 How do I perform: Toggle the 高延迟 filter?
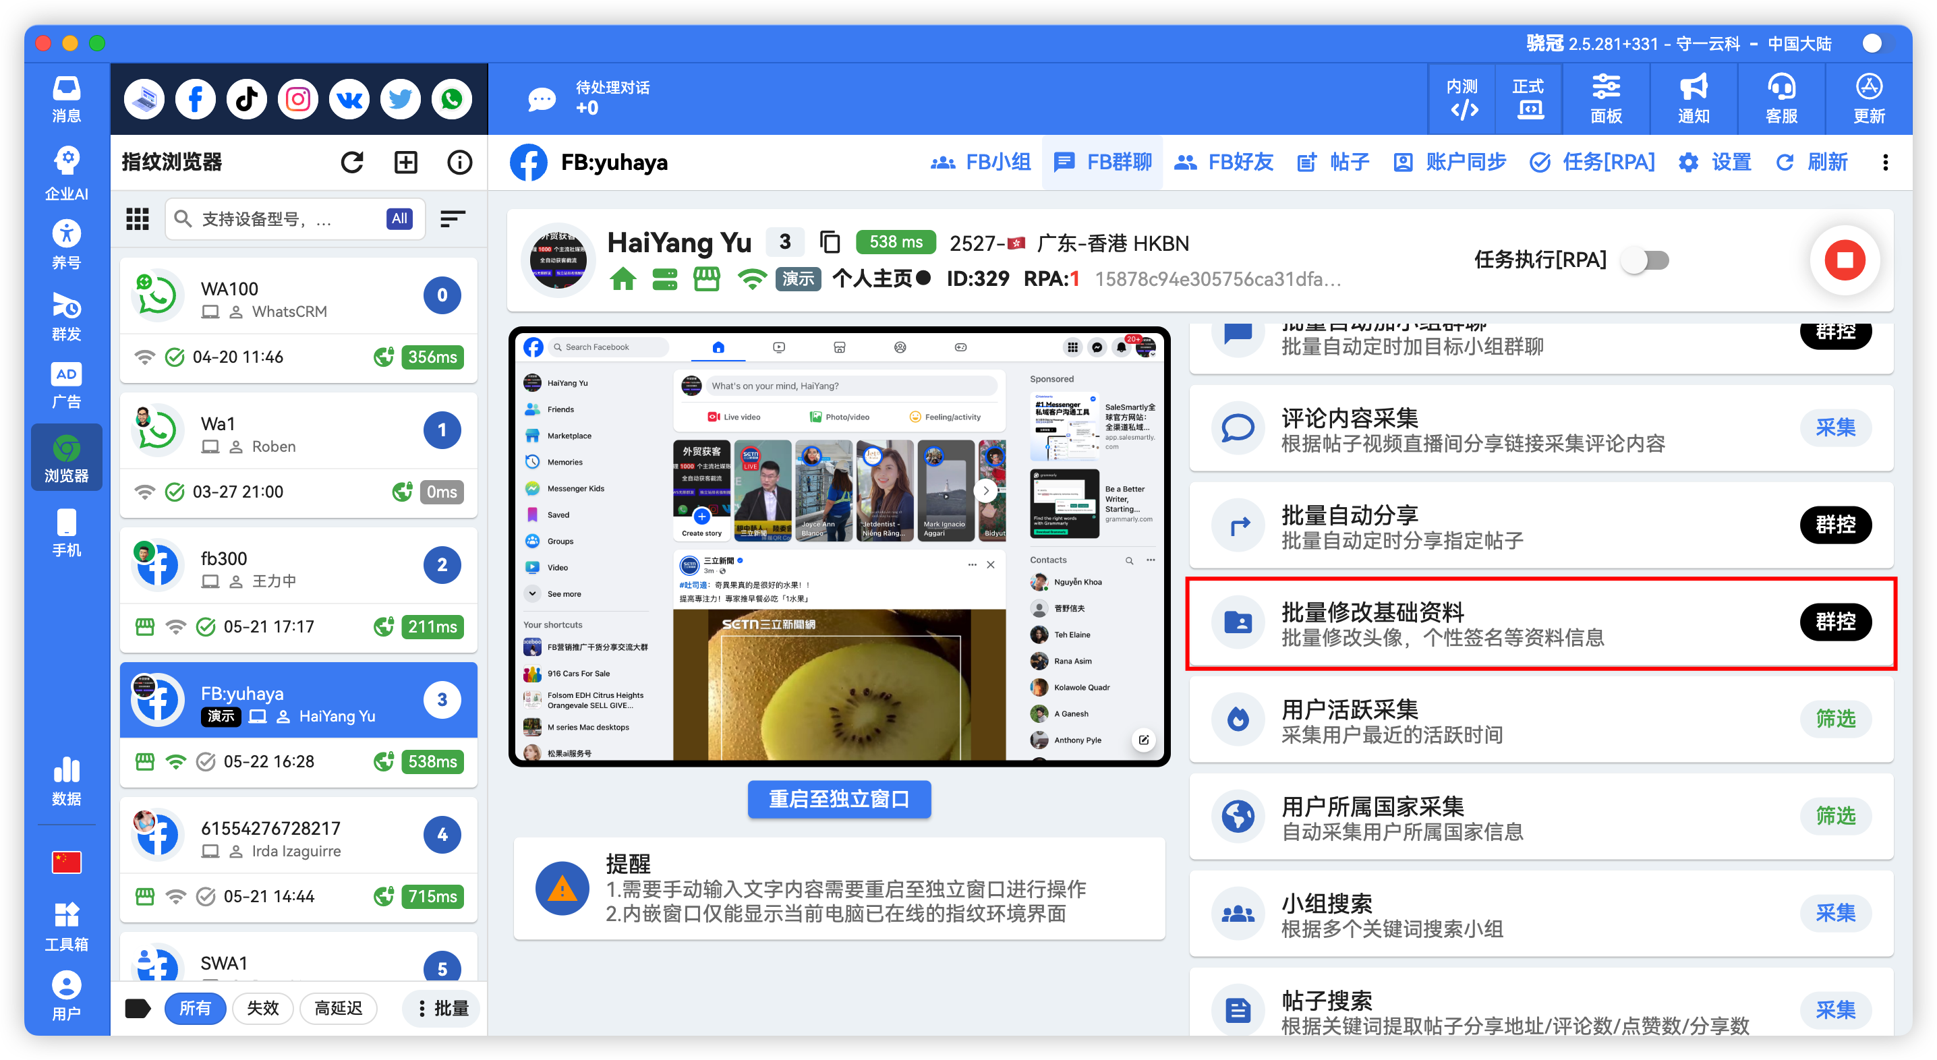[339, 1008]
